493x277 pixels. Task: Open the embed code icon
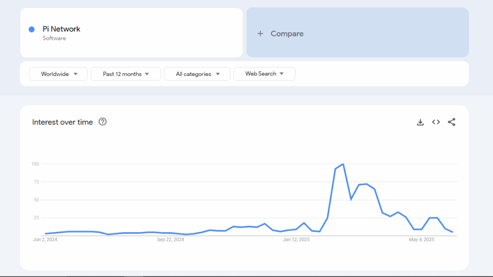pos(436,122)
